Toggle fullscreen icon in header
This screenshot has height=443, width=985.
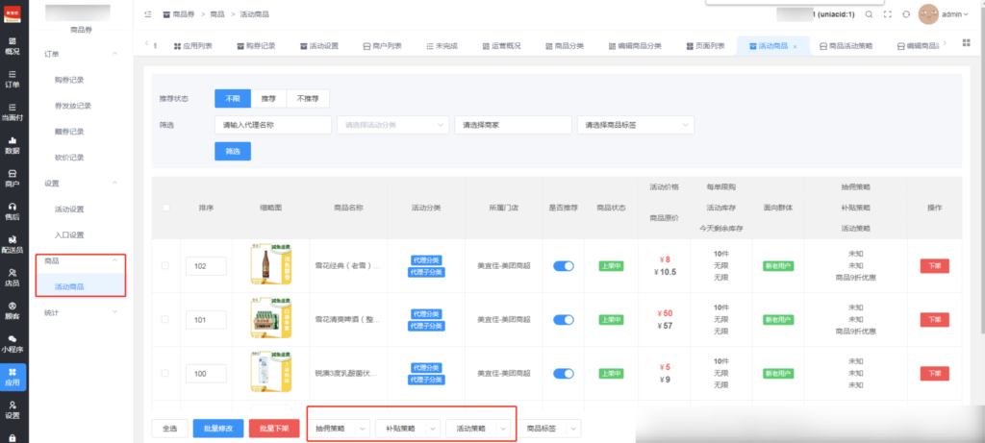pos(887,13)
